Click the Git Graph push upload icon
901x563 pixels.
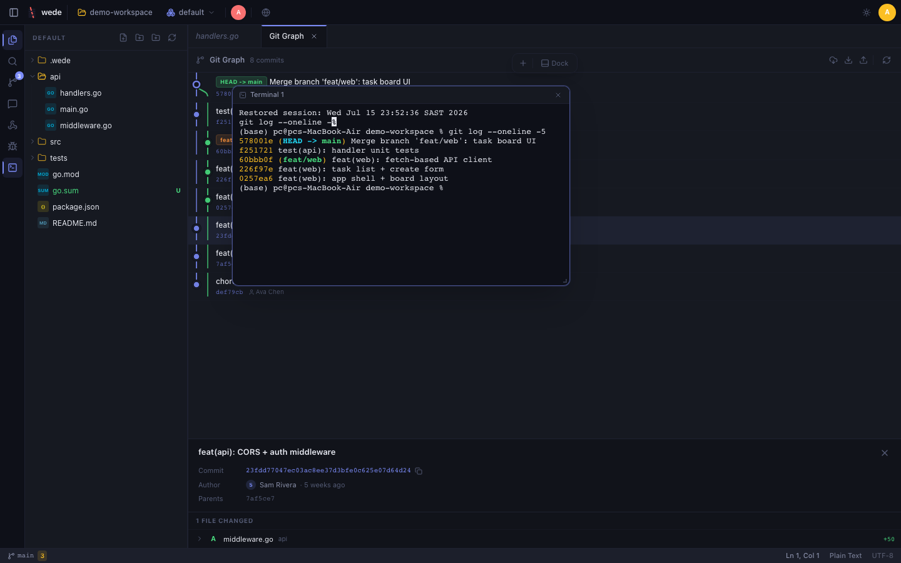(x=863, y=60)
